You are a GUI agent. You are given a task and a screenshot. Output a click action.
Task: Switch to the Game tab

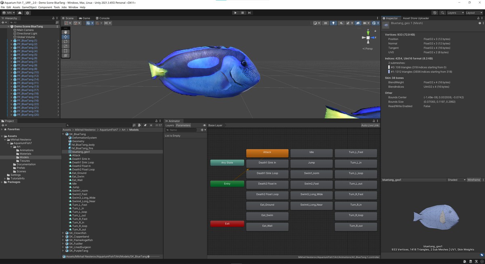(84, 18)
